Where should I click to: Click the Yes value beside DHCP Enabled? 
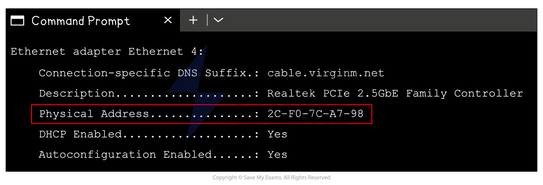coord(277,134)
